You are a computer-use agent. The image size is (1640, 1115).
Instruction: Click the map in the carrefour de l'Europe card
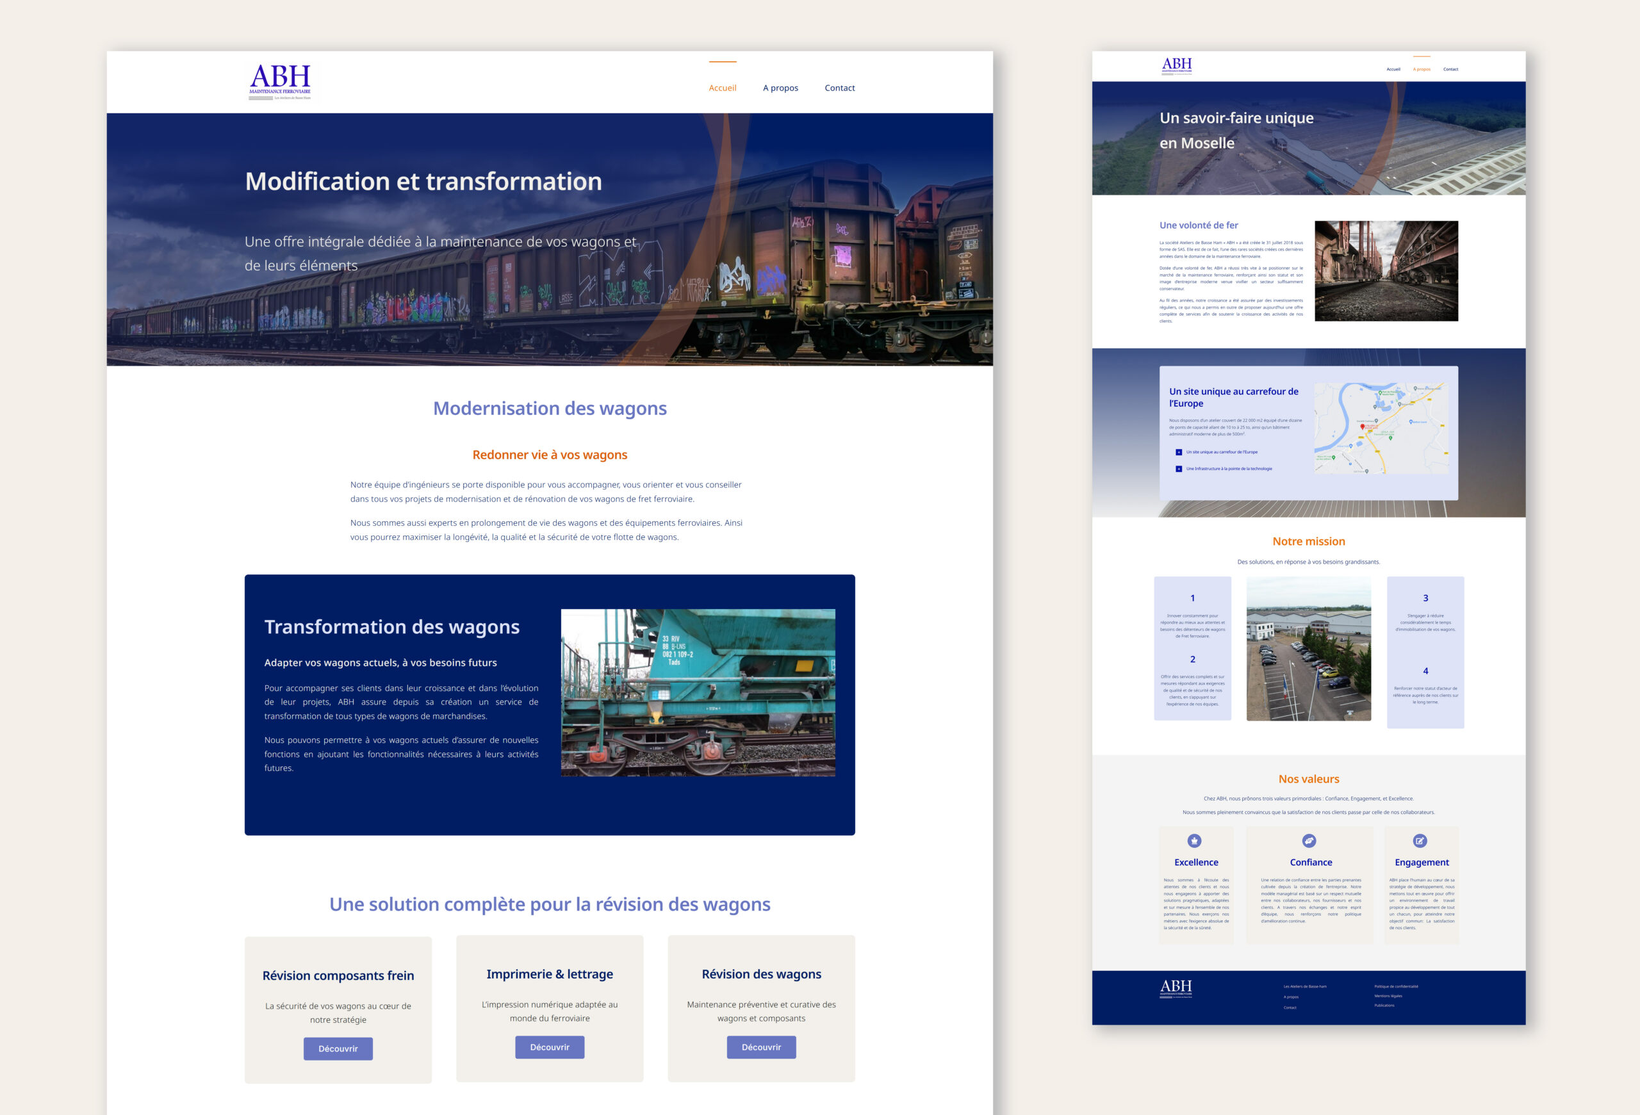(x=1382, y=428)
